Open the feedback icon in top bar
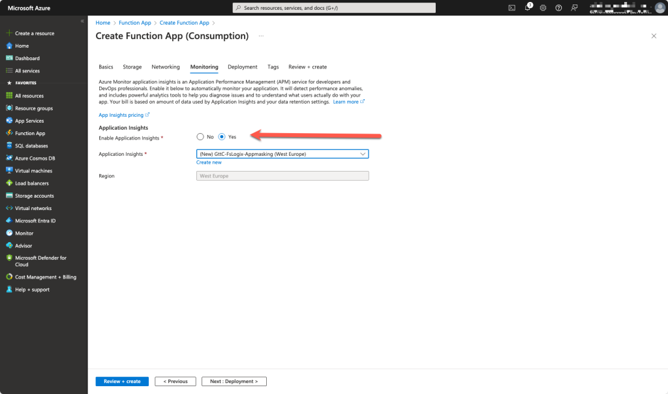This screenshot has width=668, height=394. [x=574, y=8]
